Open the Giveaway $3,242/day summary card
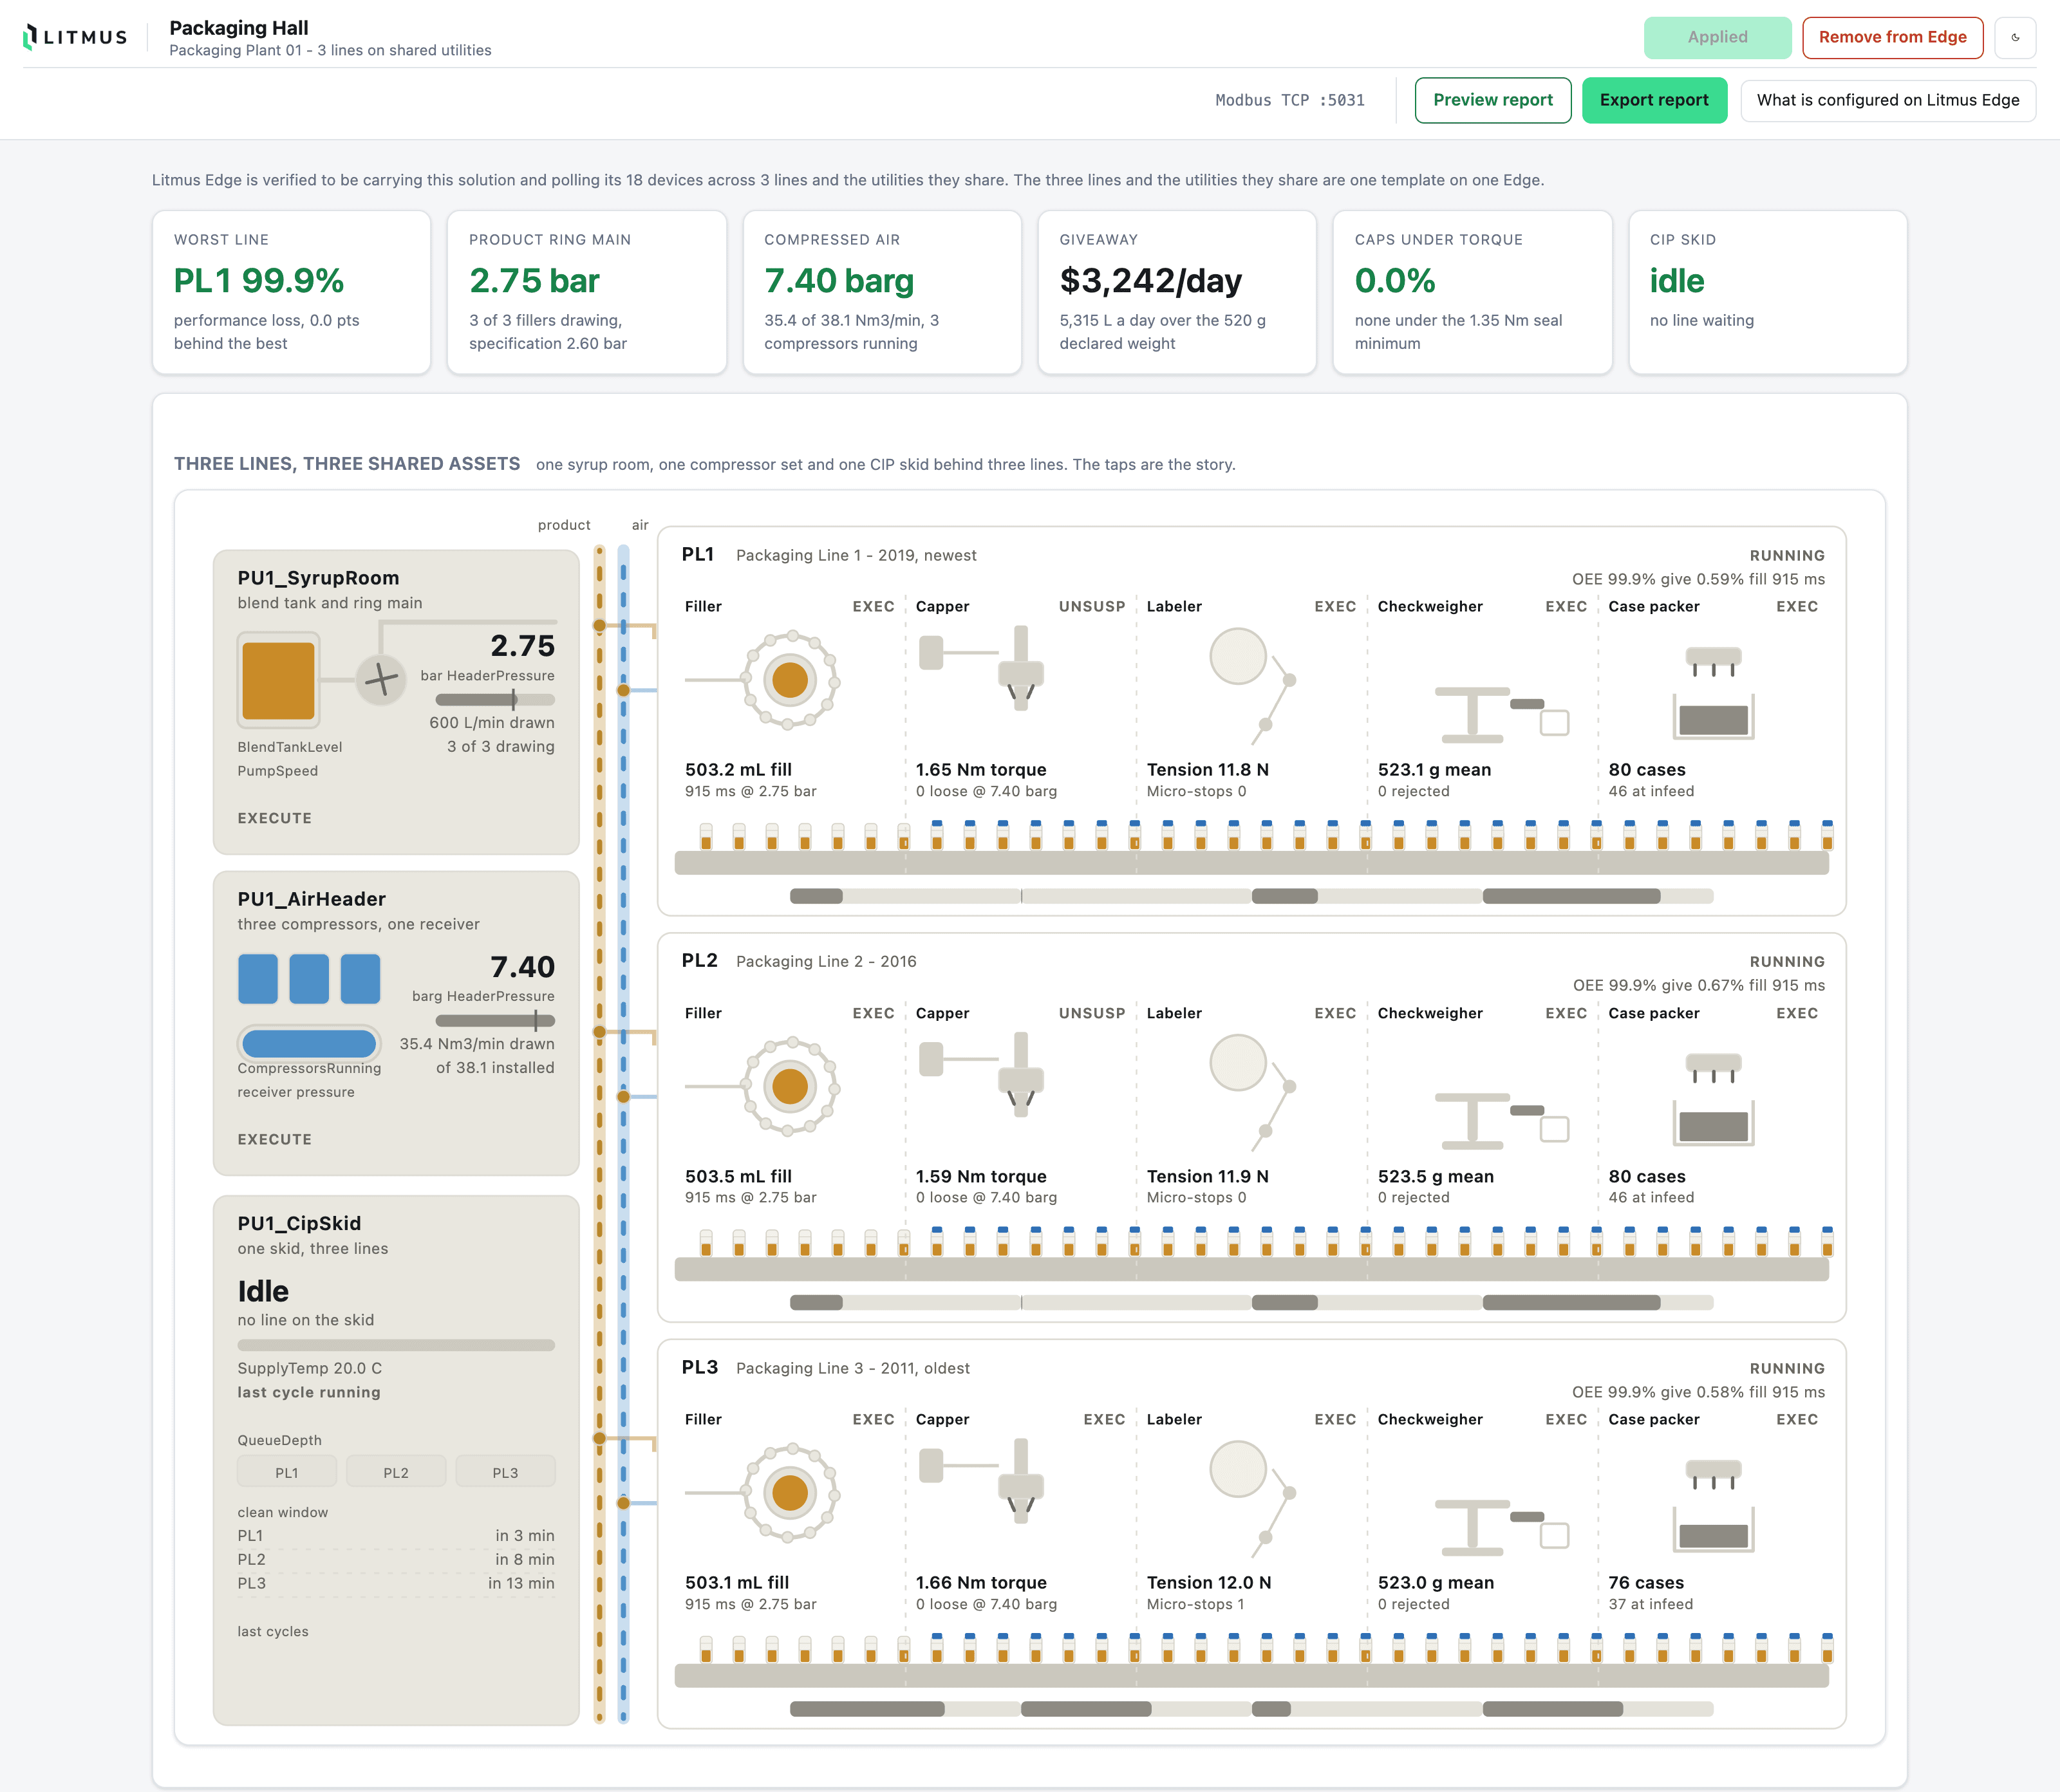 [x=1176, y=292]
